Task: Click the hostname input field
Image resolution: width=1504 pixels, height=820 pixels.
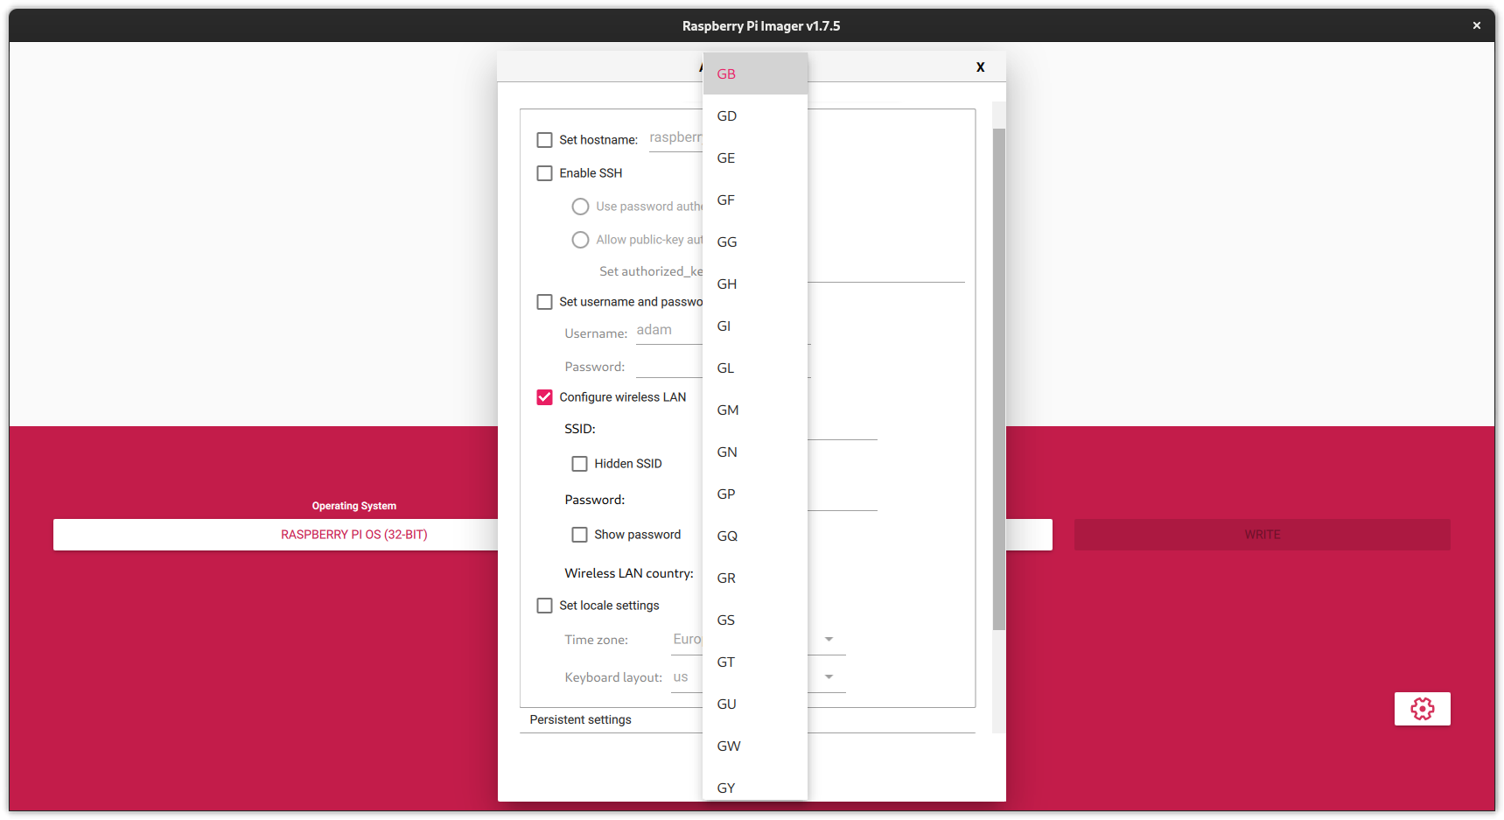Action: pos(675,138)
